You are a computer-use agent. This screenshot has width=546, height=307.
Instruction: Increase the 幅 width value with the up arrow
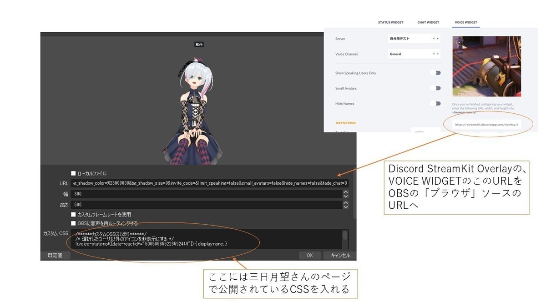click(346, 191)
